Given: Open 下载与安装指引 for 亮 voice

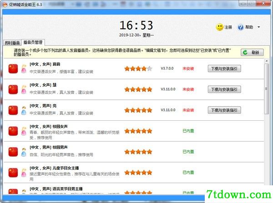Looking at the screenshot, I should coord(224,110).
